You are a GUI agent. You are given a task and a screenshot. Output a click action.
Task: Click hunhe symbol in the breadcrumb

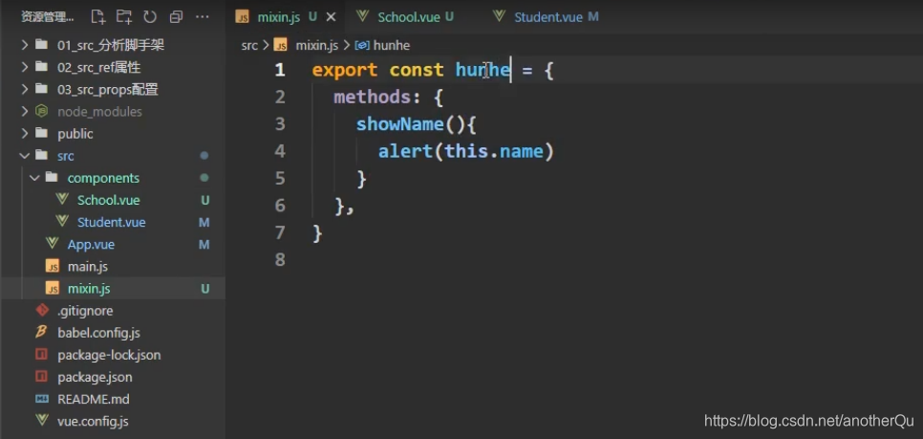(x=392, y=45)
